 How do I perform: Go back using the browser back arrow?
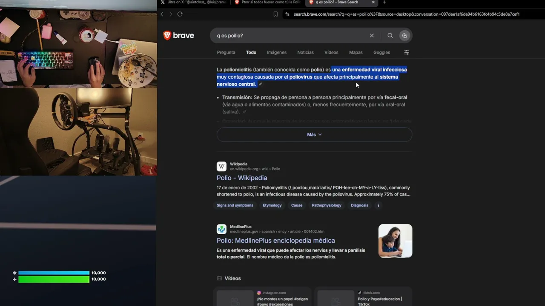tap(162, 14)
